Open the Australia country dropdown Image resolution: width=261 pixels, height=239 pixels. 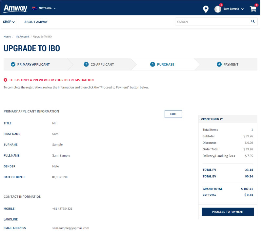(x=44, y=8)
